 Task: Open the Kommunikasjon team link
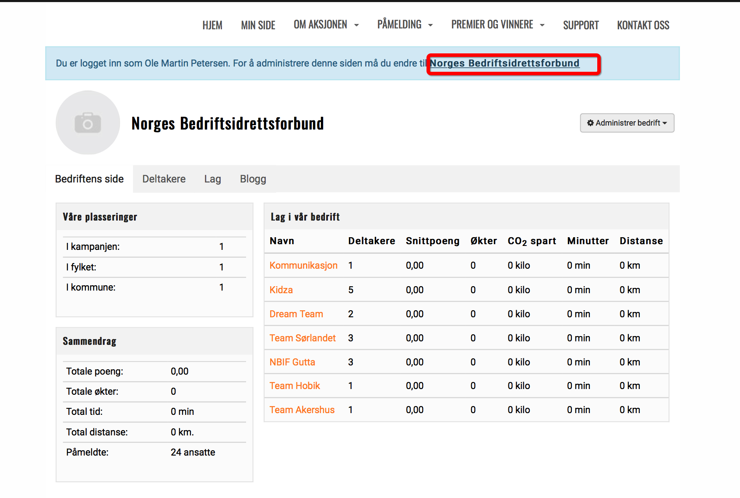pyautogui.click(x=303, y=266)
